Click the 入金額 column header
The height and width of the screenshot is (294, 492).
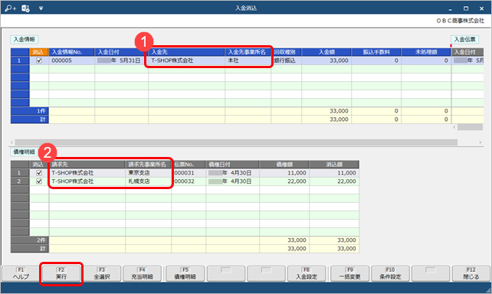[326, 52]
